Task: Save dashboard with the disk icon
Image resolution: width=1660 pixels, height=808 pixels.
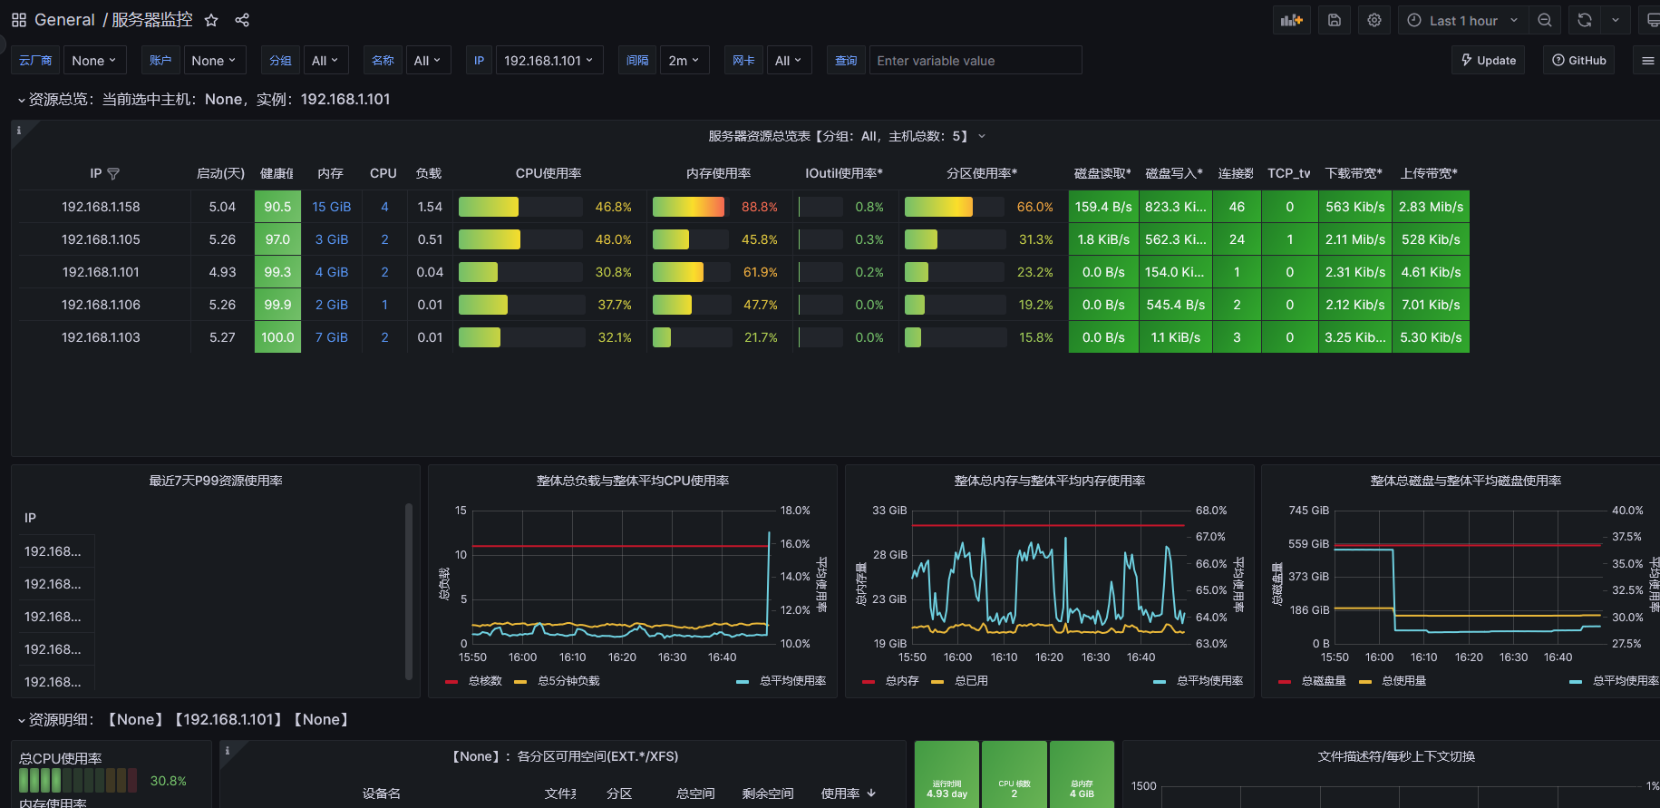Action: click(x=1335, y=20)
